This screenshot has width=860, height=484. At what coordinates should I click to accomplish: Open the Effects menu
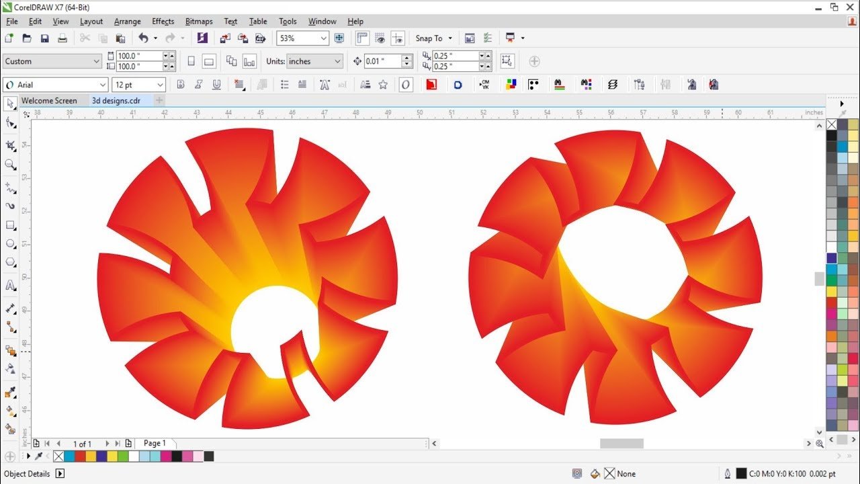point(163,22)
